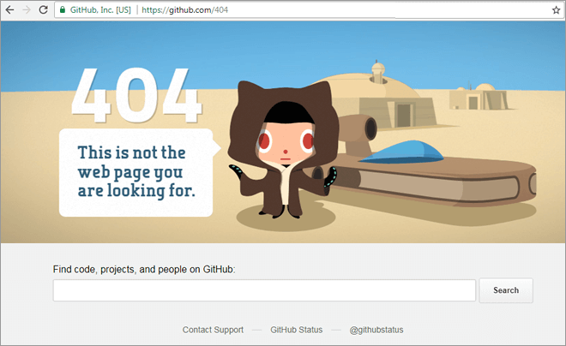Go back using the browser back arrow
The image size is (566, 346).
point(9,9)
